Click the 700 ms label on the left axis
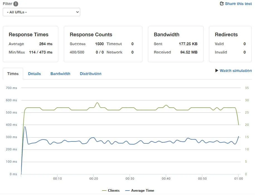This screenshot has height=195, width=255. pos(11,88)
